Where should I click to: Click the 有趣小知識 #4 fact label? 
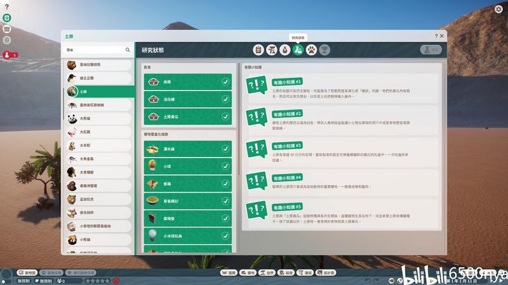(x=288, y=178)
